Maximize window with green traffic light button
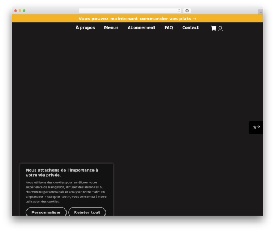The image size is (275, 232). [x=24, y=10]
